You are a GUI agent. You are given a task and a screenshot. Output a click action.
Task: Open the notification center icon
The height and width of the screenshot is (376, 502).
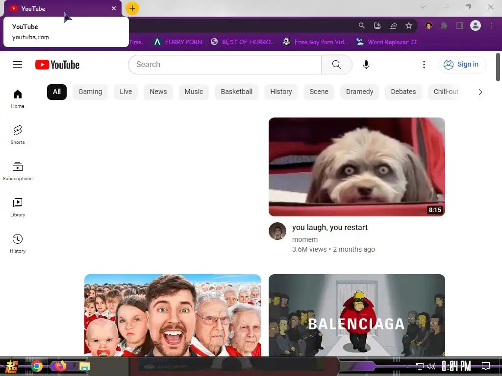point(486,366)
